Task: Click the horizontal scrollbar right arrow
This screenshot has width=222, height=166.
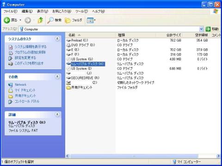Action: 218,156
